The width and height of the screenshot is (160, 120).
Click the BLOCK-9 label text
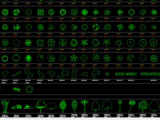[84, 80]
